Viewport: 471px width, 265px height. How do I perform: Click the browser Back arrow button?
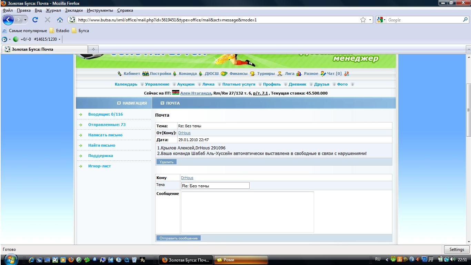click(x=8, y=20)
